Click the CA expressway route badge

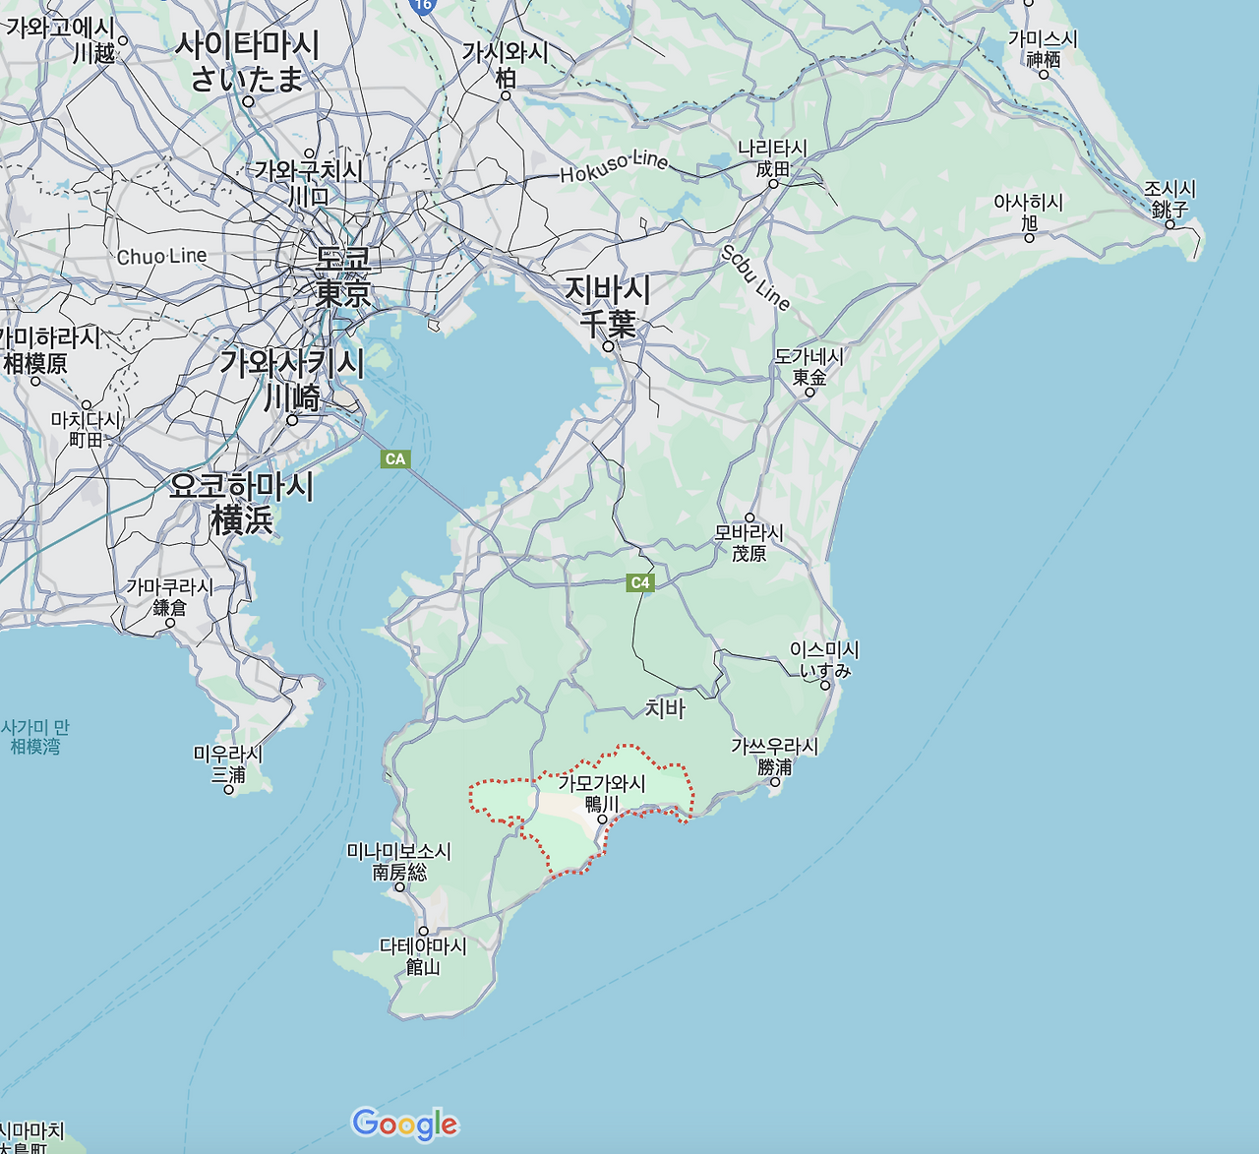point(394,457)
